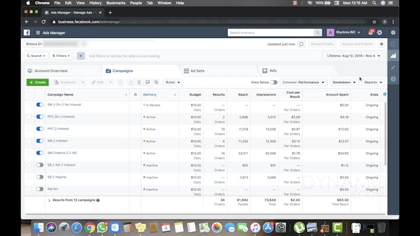Disable the PPC // Interest campaign switch
420x236 pixels.
tap(39, 128)
